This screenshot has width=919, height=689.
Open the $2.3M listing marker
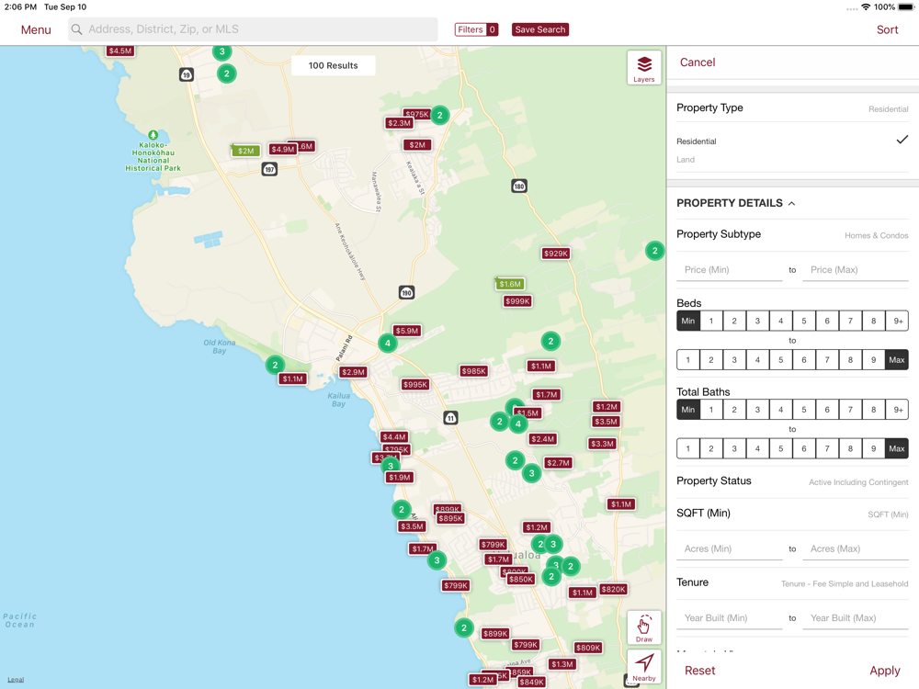(x=399, y=123)
